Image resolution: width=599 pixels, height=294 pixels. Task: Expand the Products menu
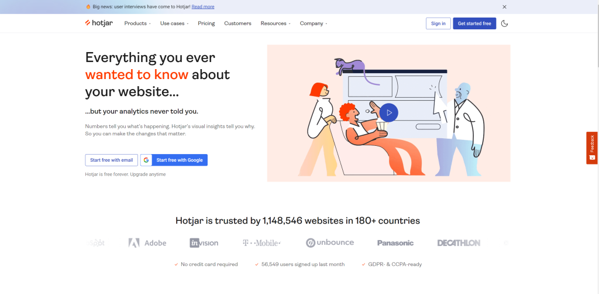pos(137,23)
